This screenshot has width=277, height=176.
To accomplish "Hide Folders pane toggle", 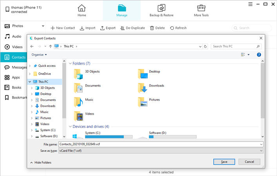I will 41,162.
